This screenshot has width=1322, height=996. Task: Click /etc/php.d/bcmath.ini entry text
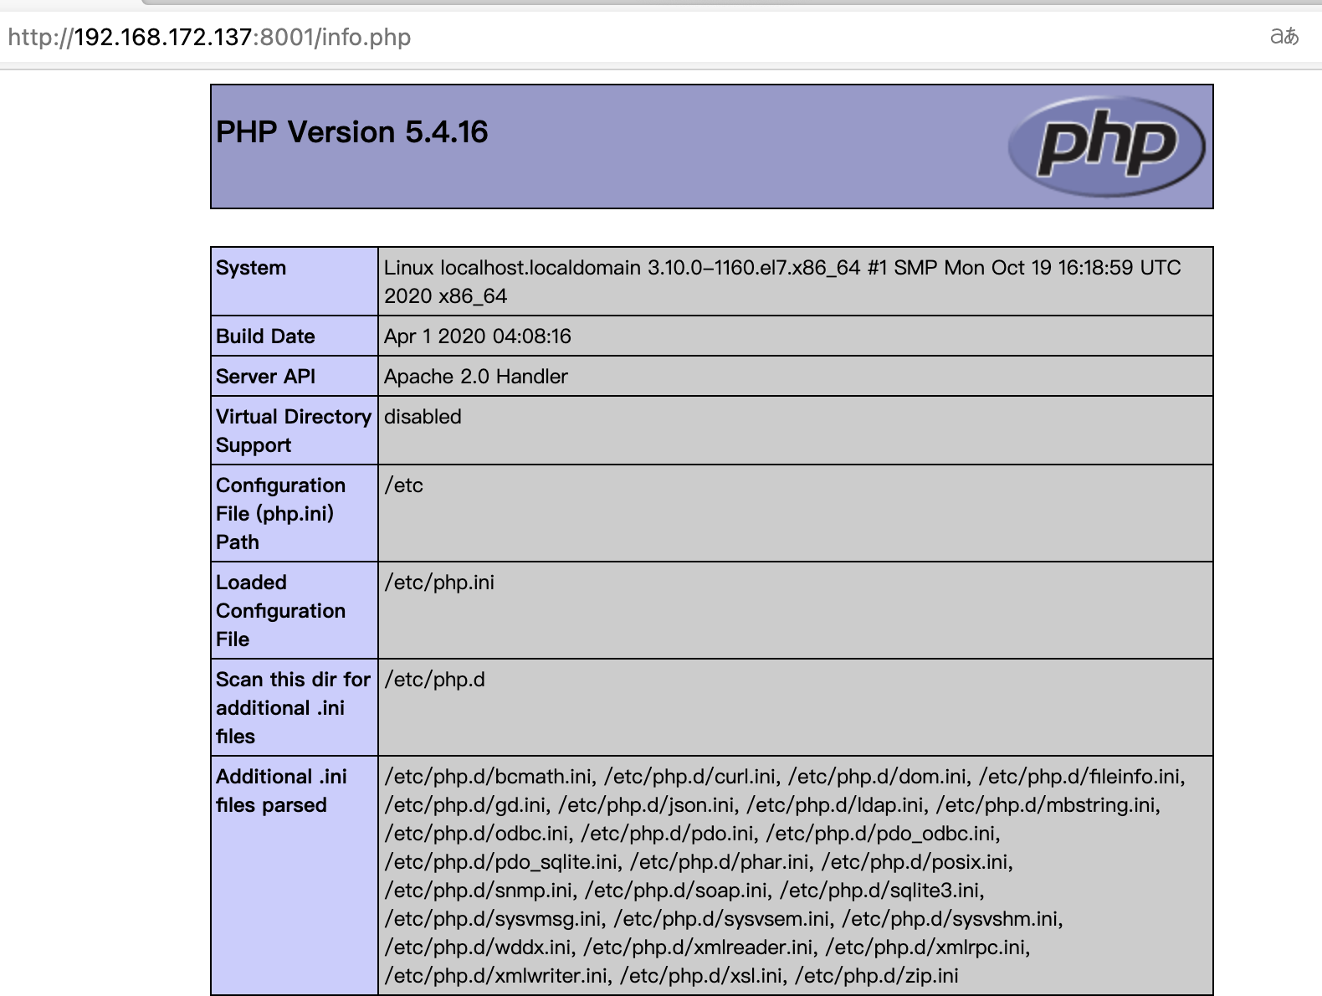(x=488, y=777)
